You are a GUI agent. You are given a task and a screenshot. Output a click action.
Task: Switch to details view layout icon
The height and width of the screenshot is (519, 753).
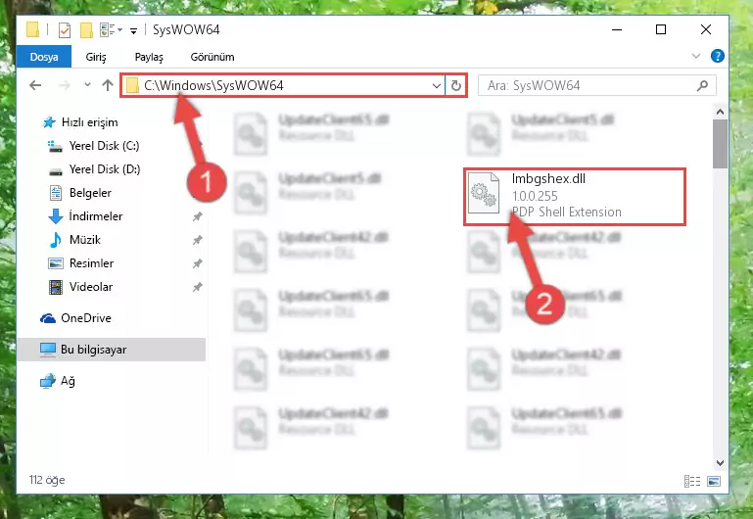coord(692,481)
